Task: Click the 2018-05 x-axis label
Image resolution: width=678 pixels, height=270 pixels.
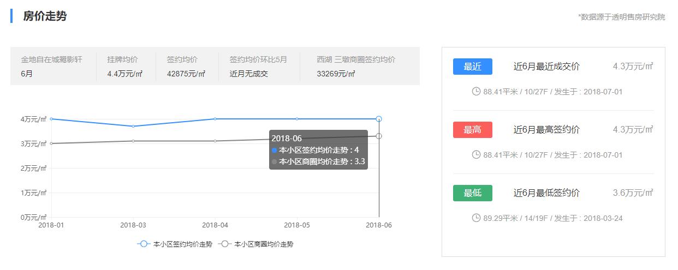Action: pos(297,225)
